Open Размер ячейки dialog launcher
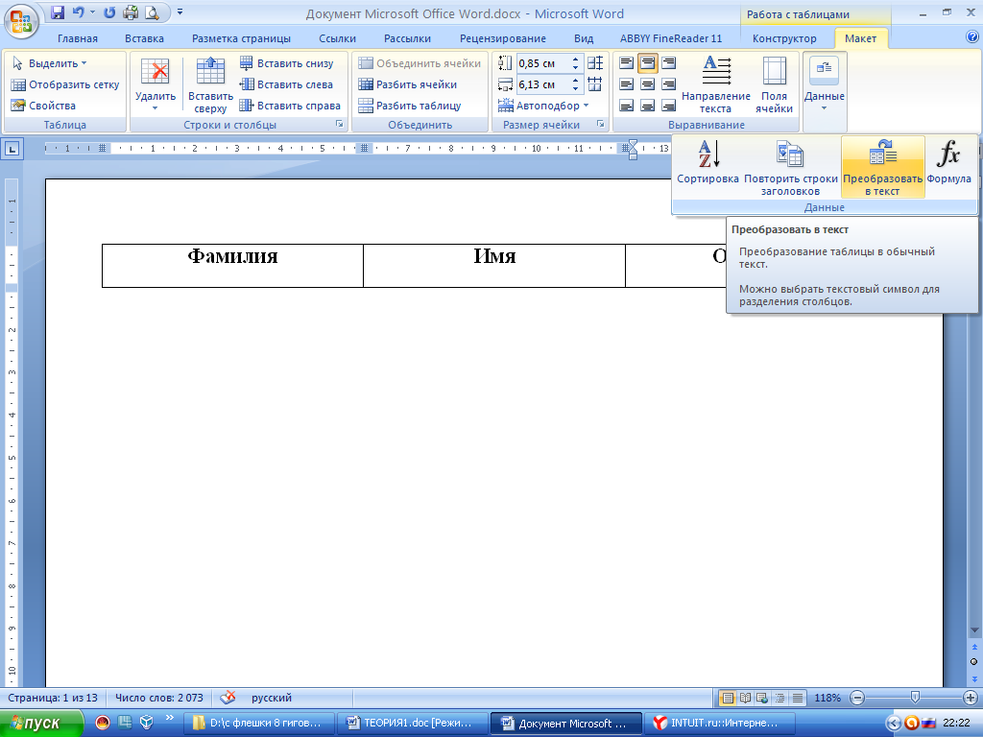This screenshot has width=983, height=737. click(601, 124)
